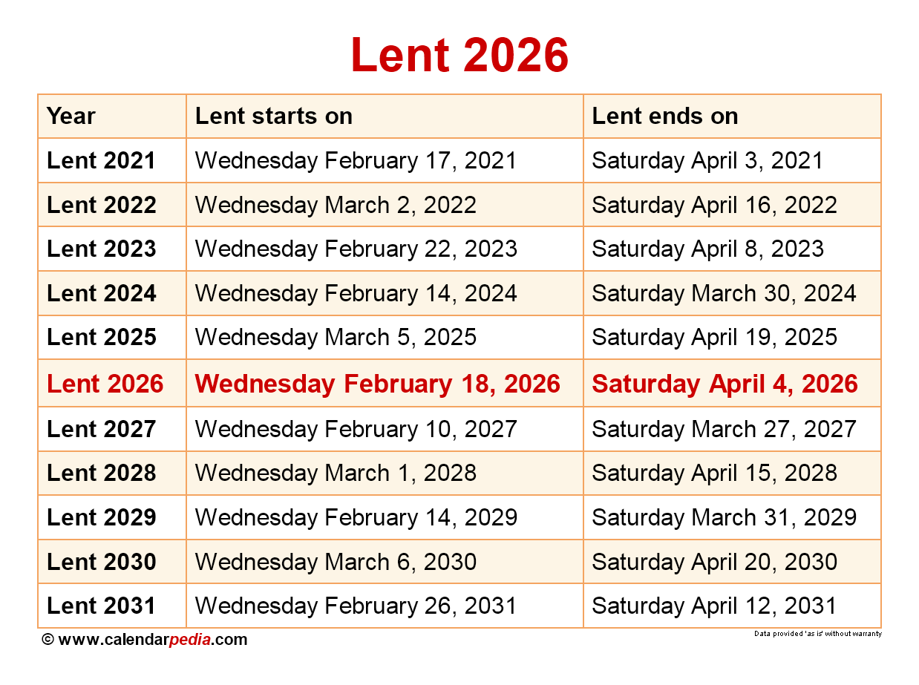Select the Lent 2022 row label
The image size is (919, 685).
point(101,206)
